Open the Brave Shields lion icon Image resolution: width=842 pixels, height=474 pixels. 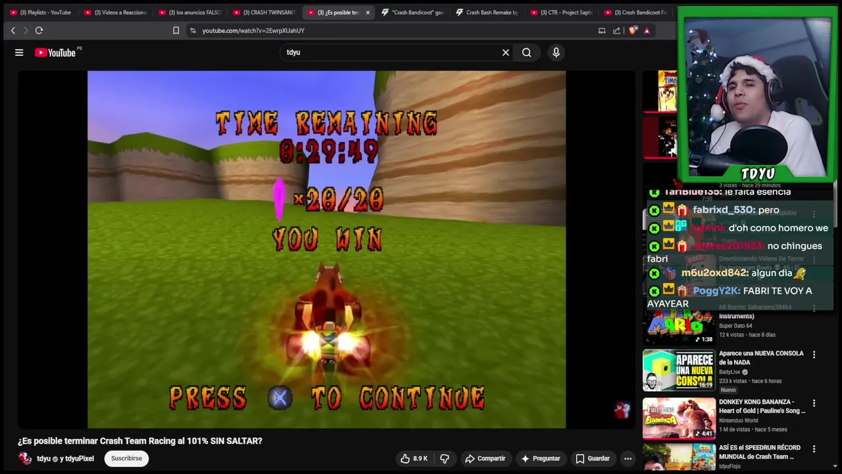[633, 30]
